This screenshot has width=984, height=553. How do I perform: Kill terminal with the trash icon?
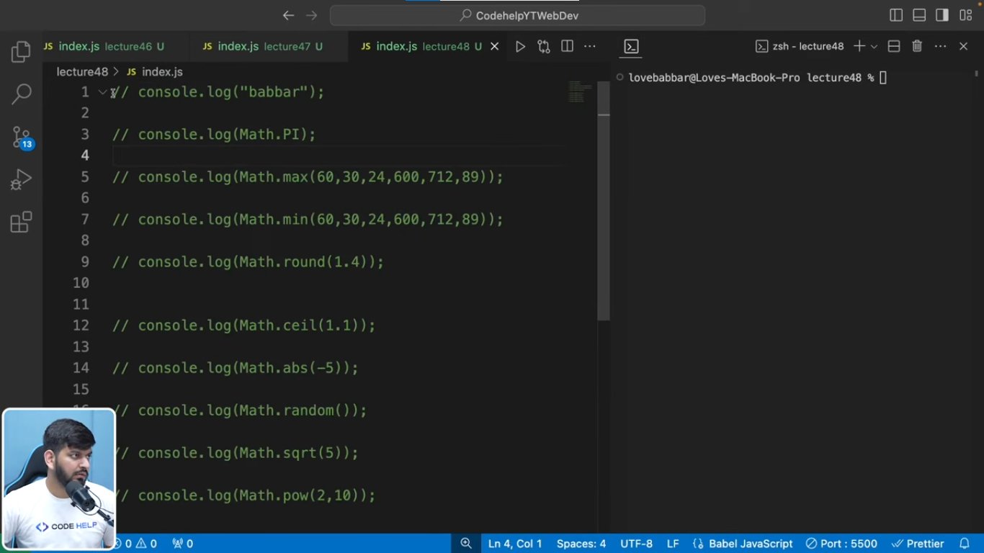(917, 47)
